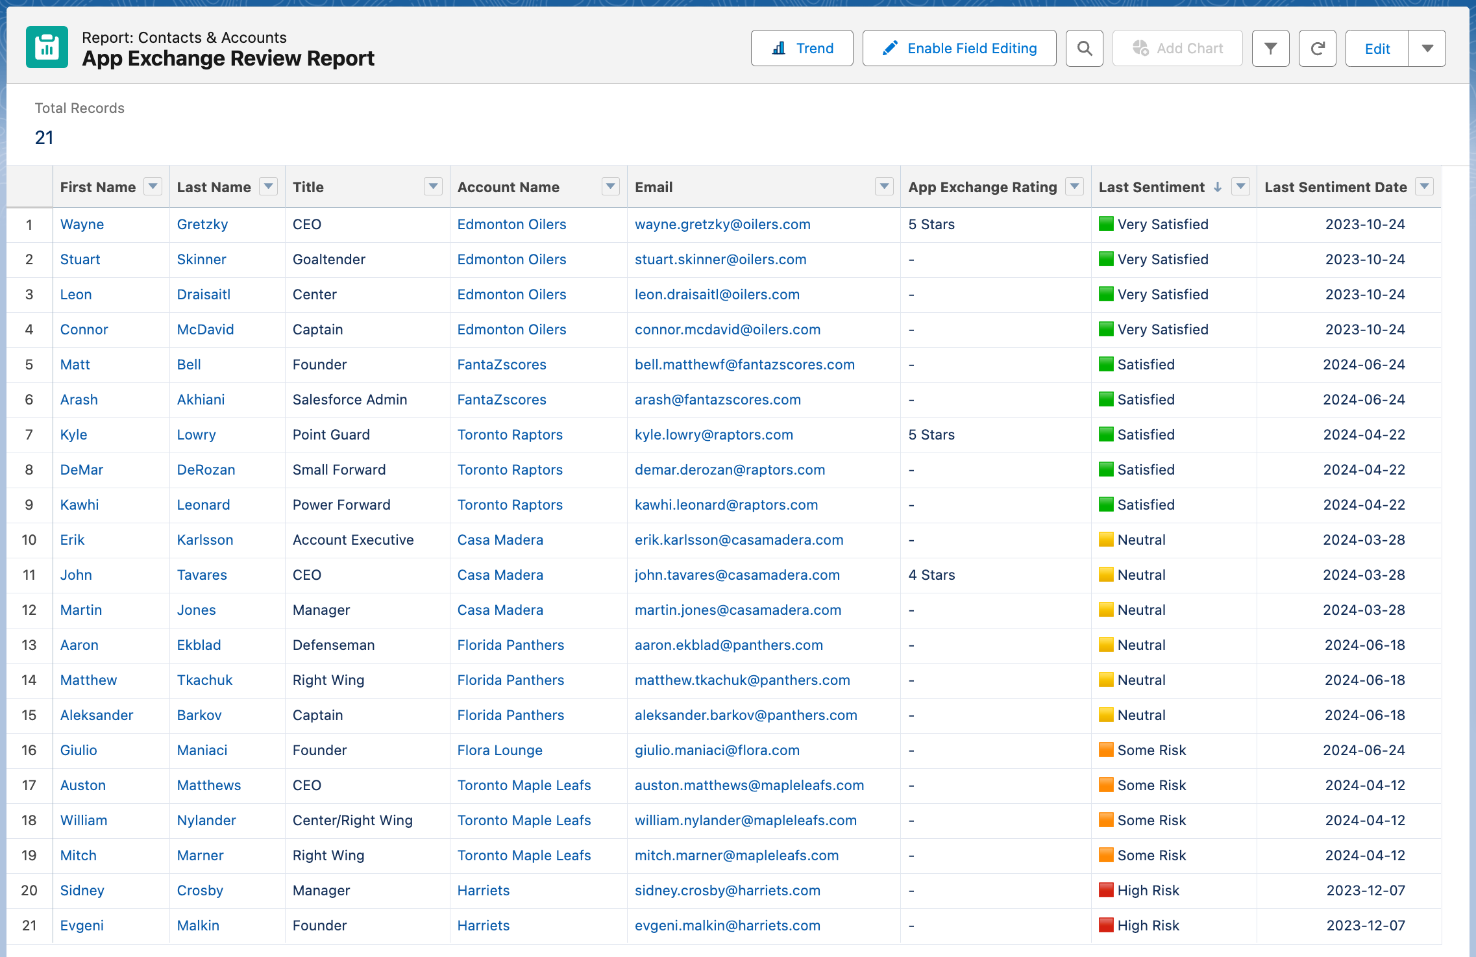Open the report search magnifier
The height and width of the screenshot is (957, 1476).
(1084, 48)
